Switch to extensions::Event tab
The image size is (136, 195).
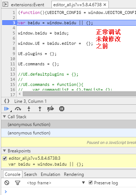(x=28, y=5)
